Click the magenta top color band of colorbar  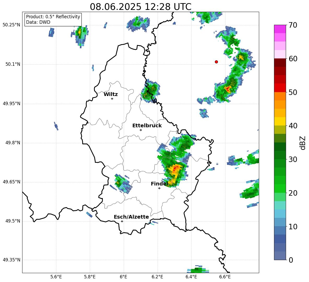pyautogui.click(x=280, y=29)
